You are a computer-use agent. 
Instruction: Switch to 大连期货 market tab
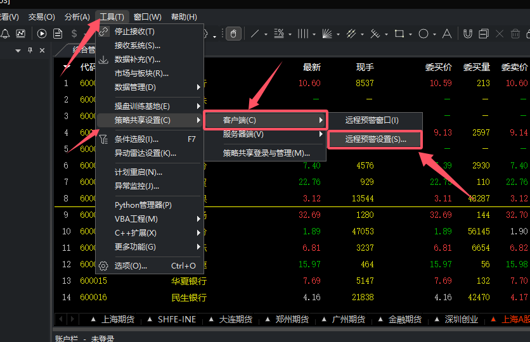click(x=231, y=319)
